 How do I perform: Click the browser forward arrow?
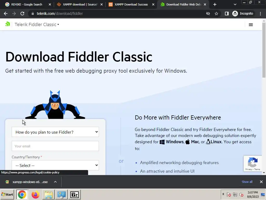coord(14,14)
